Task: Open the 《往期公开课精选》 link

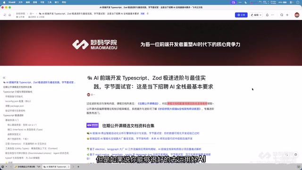Action: coord(148,104)
